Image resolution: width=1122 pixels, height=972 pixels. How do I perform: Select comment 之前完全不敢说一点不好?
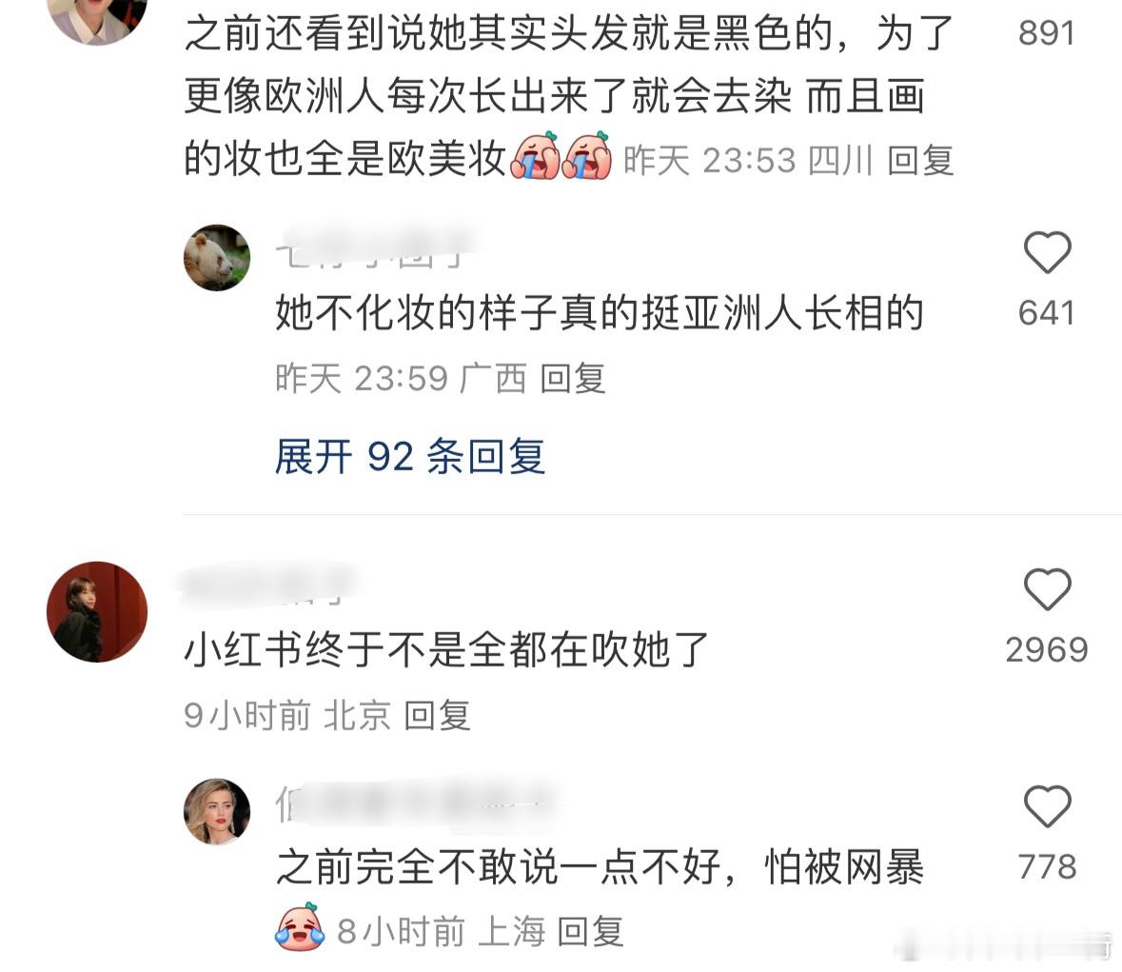pos(600,867)
